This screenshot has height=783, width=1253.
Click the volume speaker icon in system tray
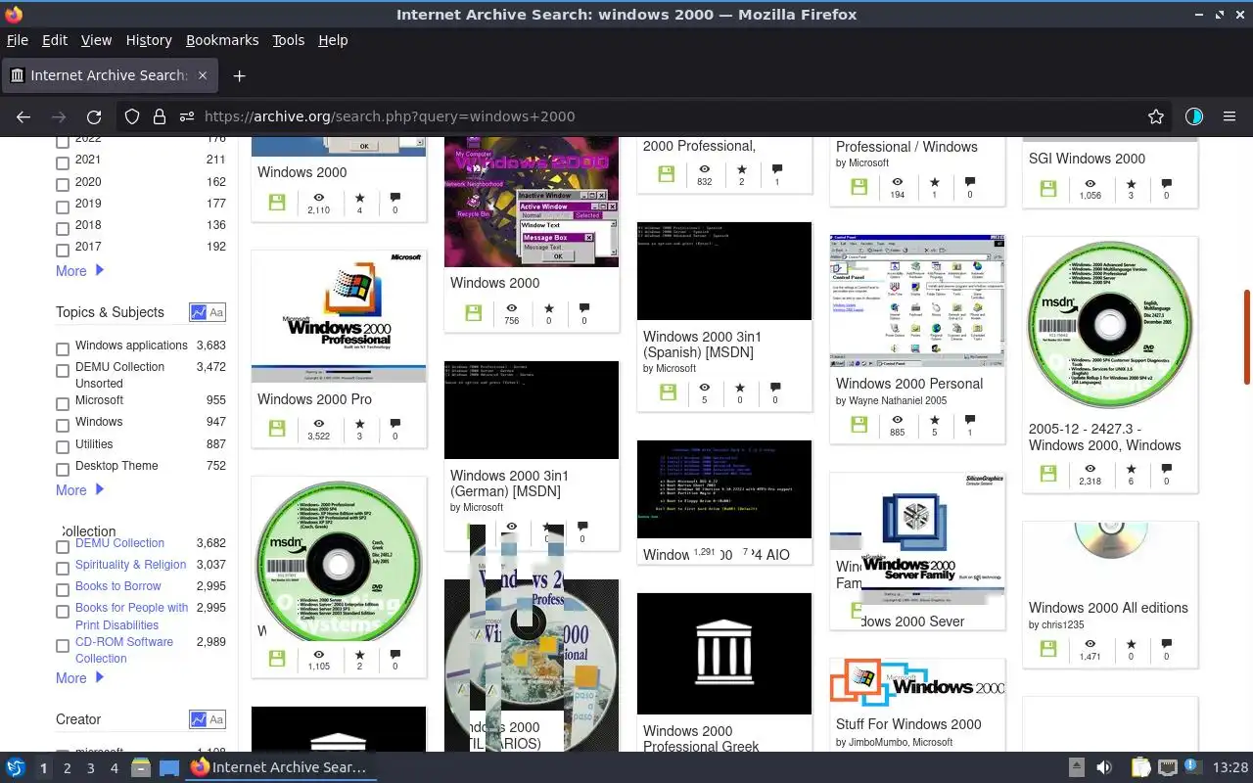tap(1104, 767)
